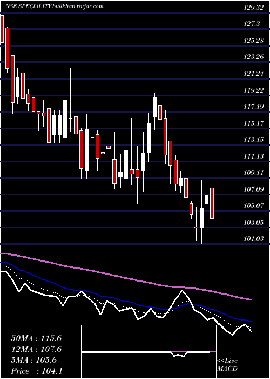This screenshot has height=379, width=270.
Task: Click the 12MA : 107.6 readout
Action: point(36,349)
